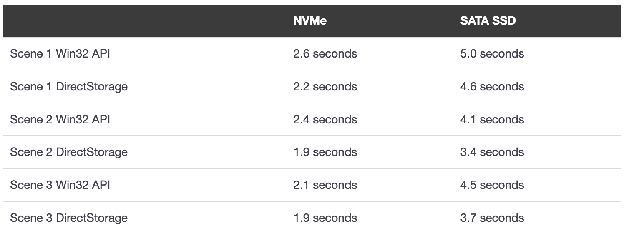Click the 2.6 seconds NVMe cell

(x=325, y=54)
